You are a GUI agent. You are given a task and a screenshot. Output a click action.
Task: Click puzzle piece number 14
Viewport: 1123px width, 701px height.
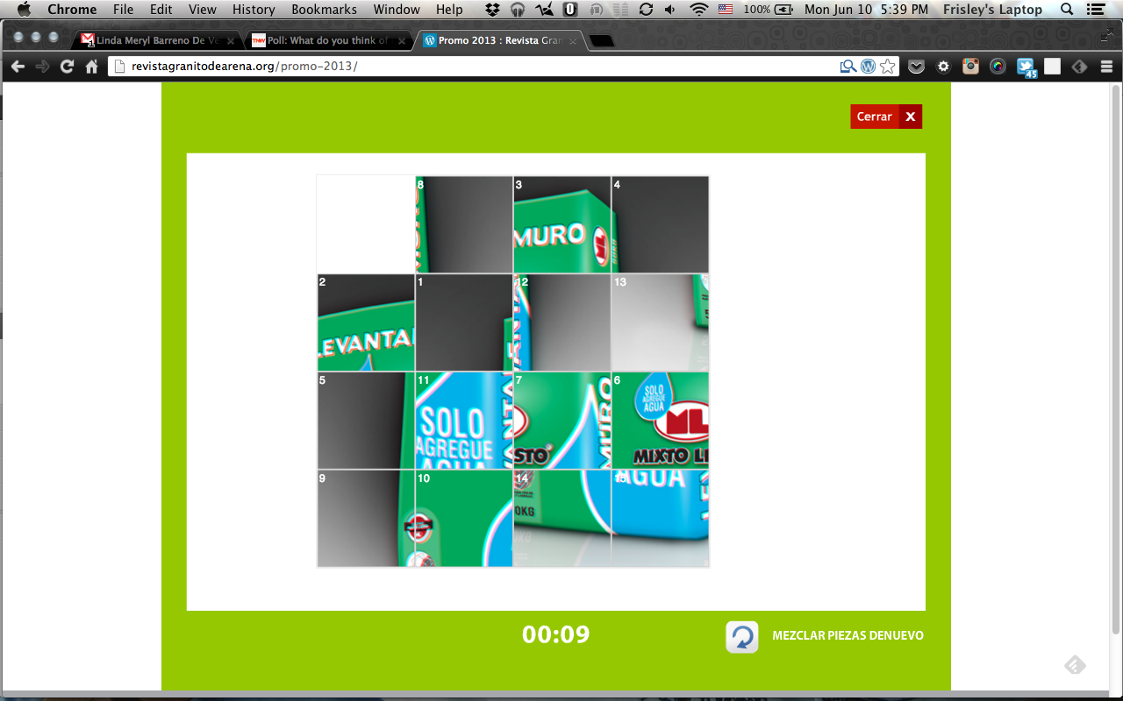562,519
